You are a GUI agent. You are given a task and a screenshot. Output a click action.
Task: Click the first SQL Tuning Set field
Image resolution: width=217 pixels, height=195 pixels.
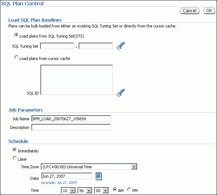coord(57,46)
